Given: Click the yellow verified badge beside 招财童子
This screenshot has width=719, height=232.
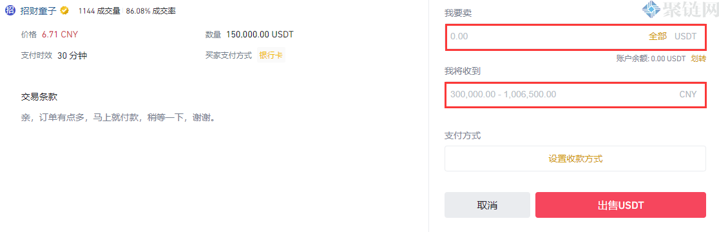Looking at the screenshot, I should (65, 10).
